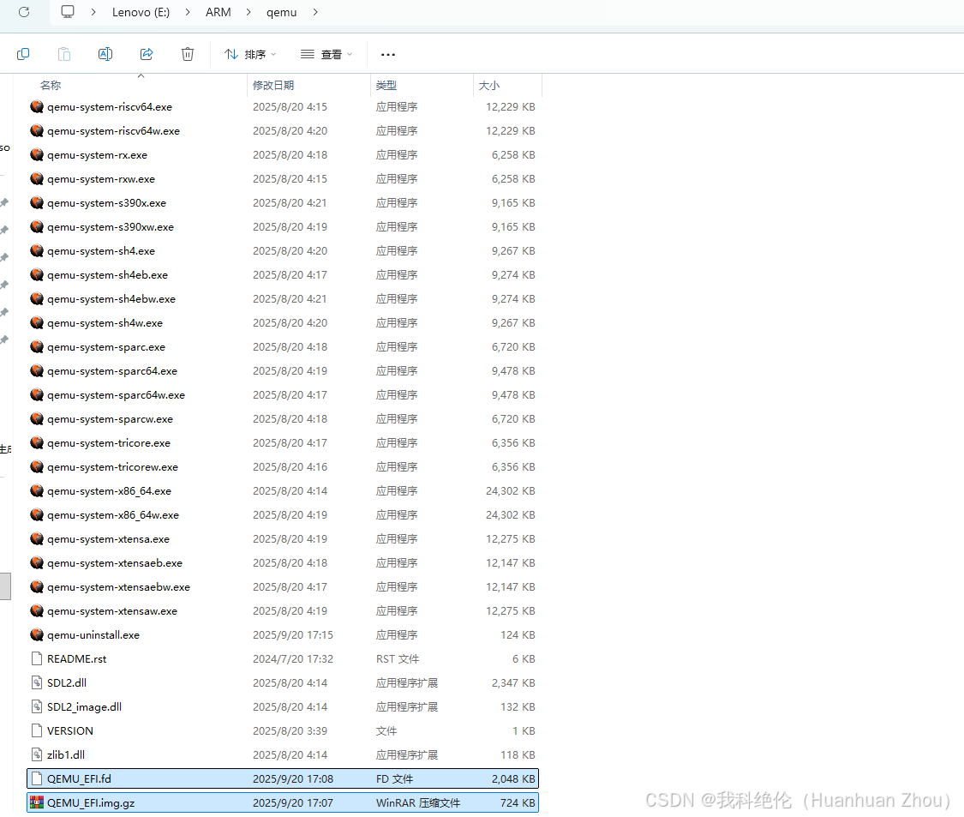Click icon of qemu-system-rx.exe

[37, 154]
